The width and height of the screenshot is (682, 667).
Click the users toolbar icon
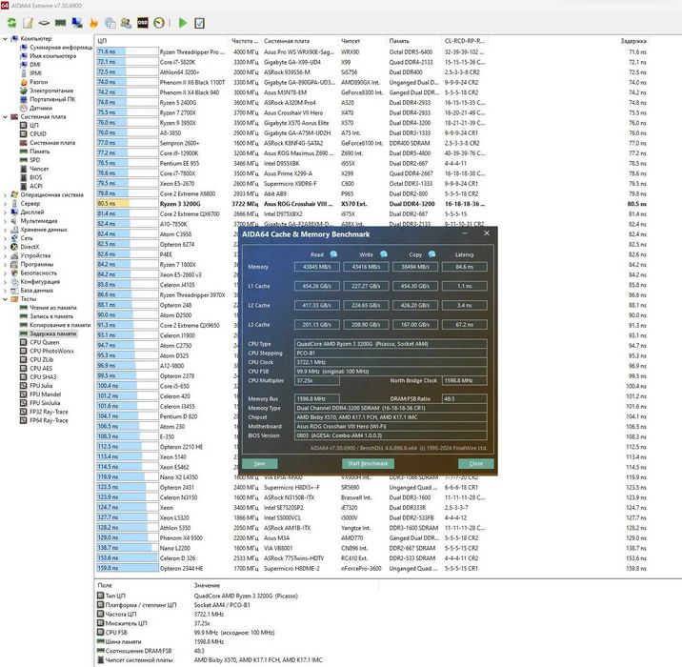click(x=126, y=23)
